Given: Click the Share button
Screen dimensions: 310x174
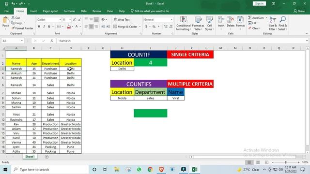Looking at the screenshot, I should click(x=299, y=11).
